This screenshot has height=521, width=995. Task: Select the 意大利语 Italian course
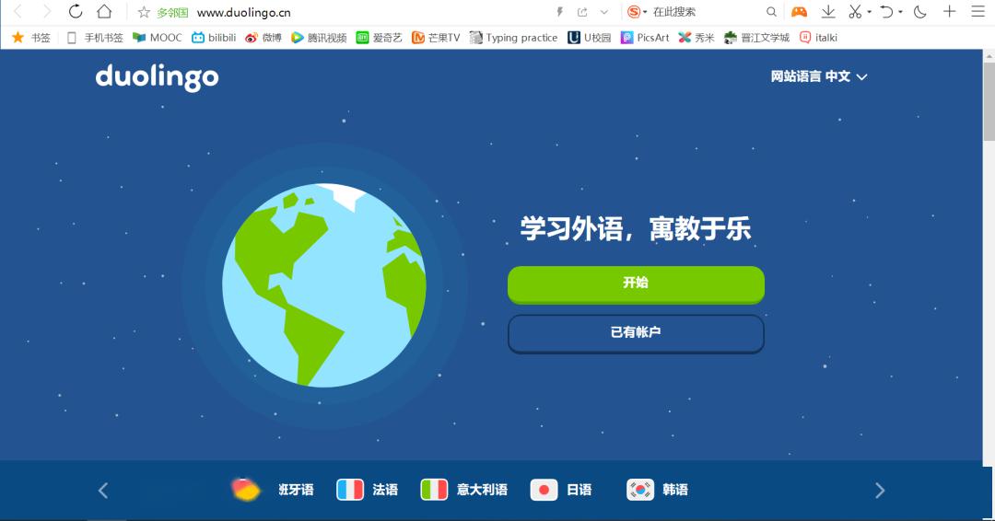coord(463,490)
